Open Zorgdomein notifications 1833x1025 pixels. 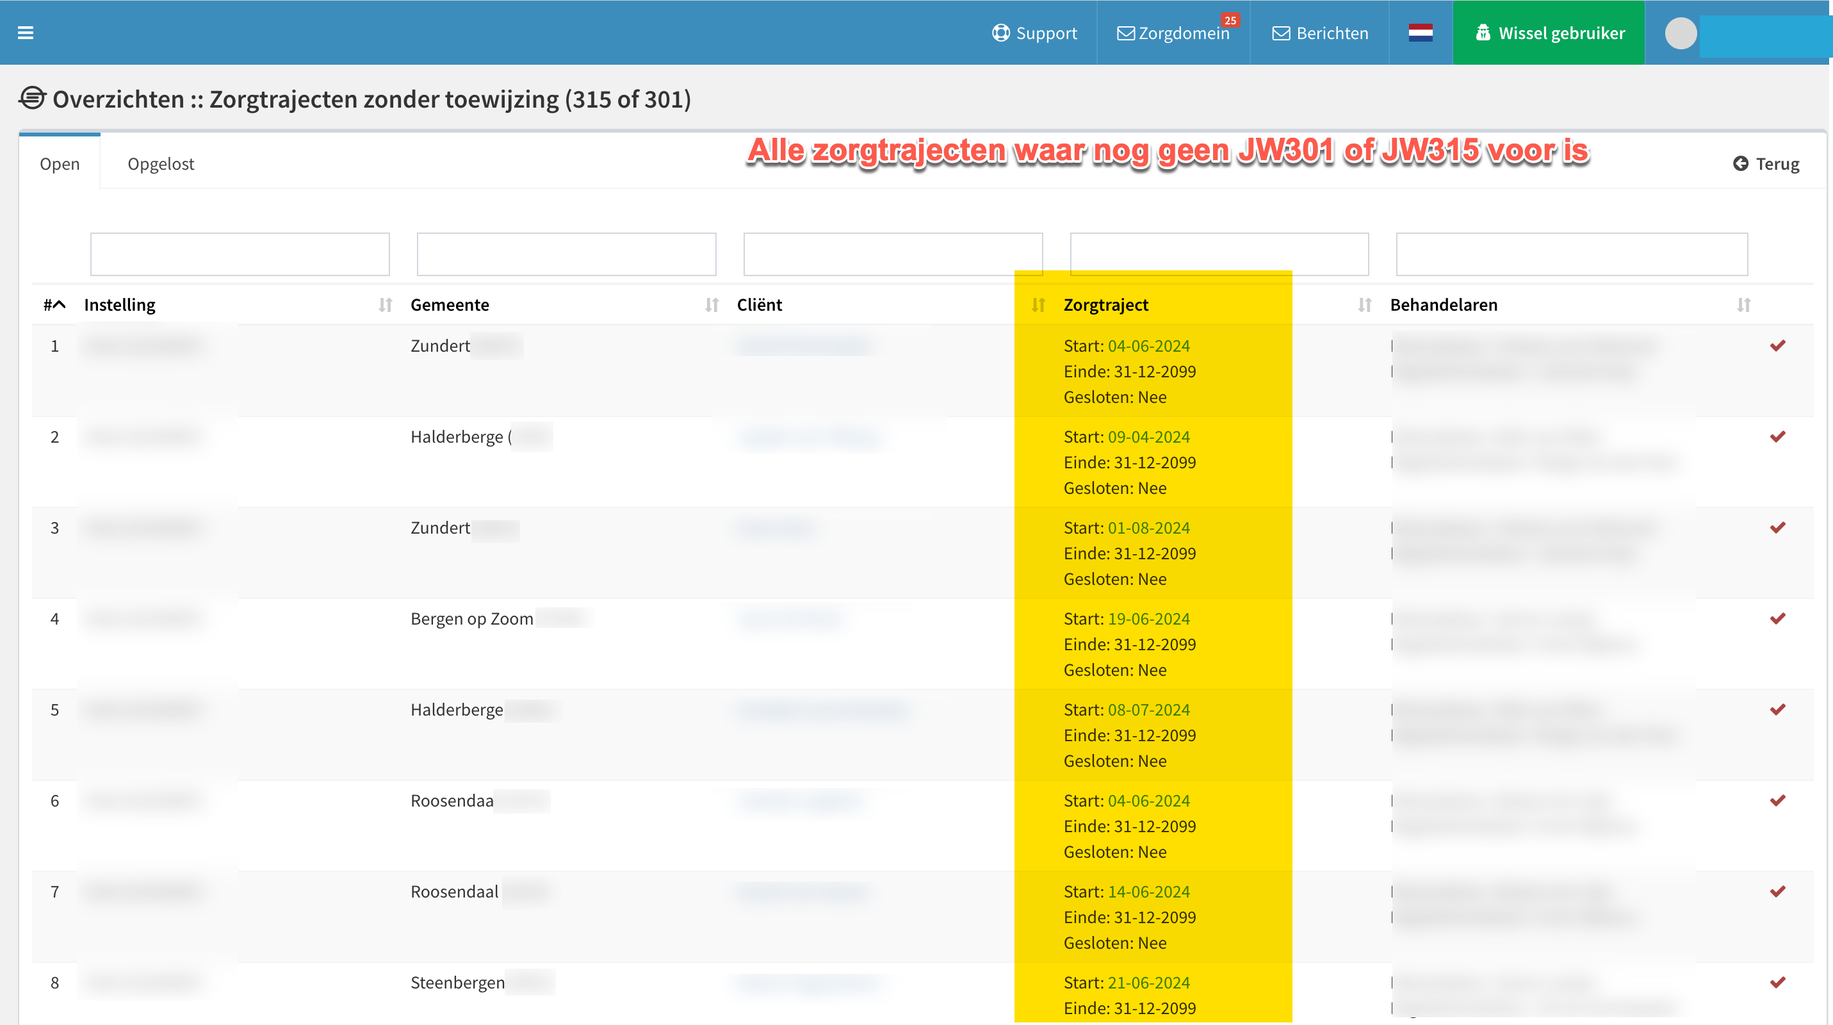pyautogui.click(x=1173, y=33)
